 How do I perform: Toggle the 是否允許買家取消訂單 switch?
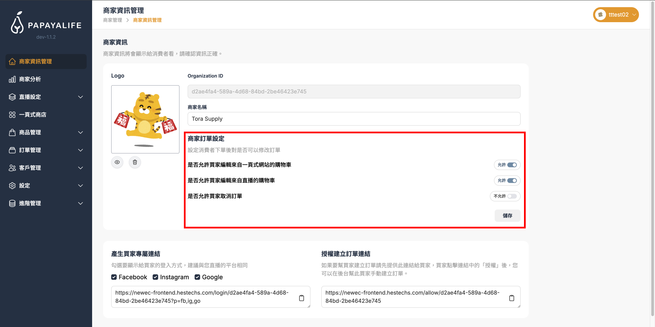(x=512, y=196)
